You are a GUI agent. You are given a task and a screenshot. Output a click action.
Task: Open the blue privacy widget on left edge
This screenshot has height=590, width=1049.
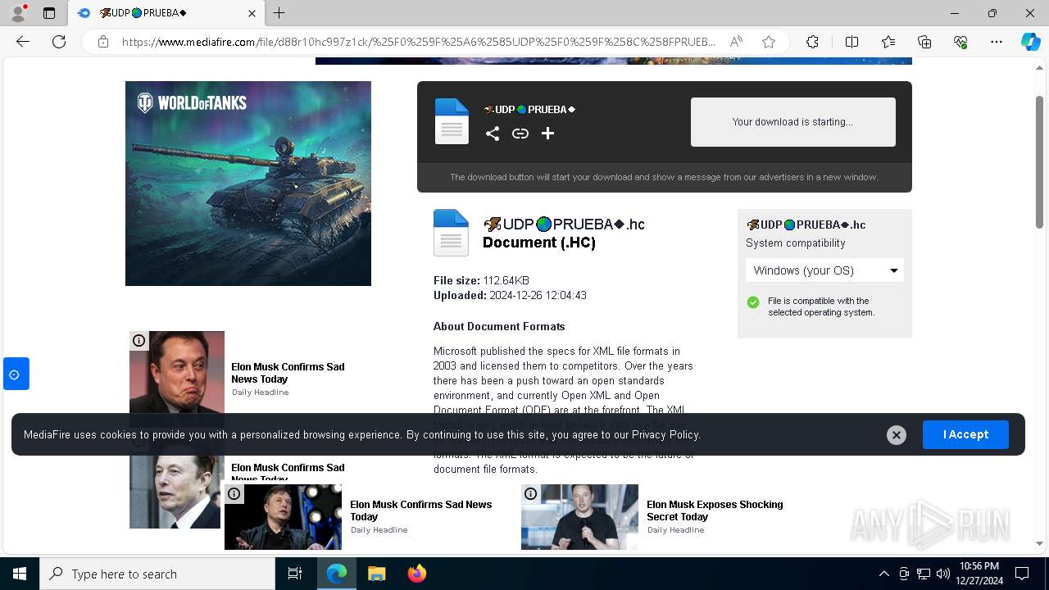pos(16,374)
